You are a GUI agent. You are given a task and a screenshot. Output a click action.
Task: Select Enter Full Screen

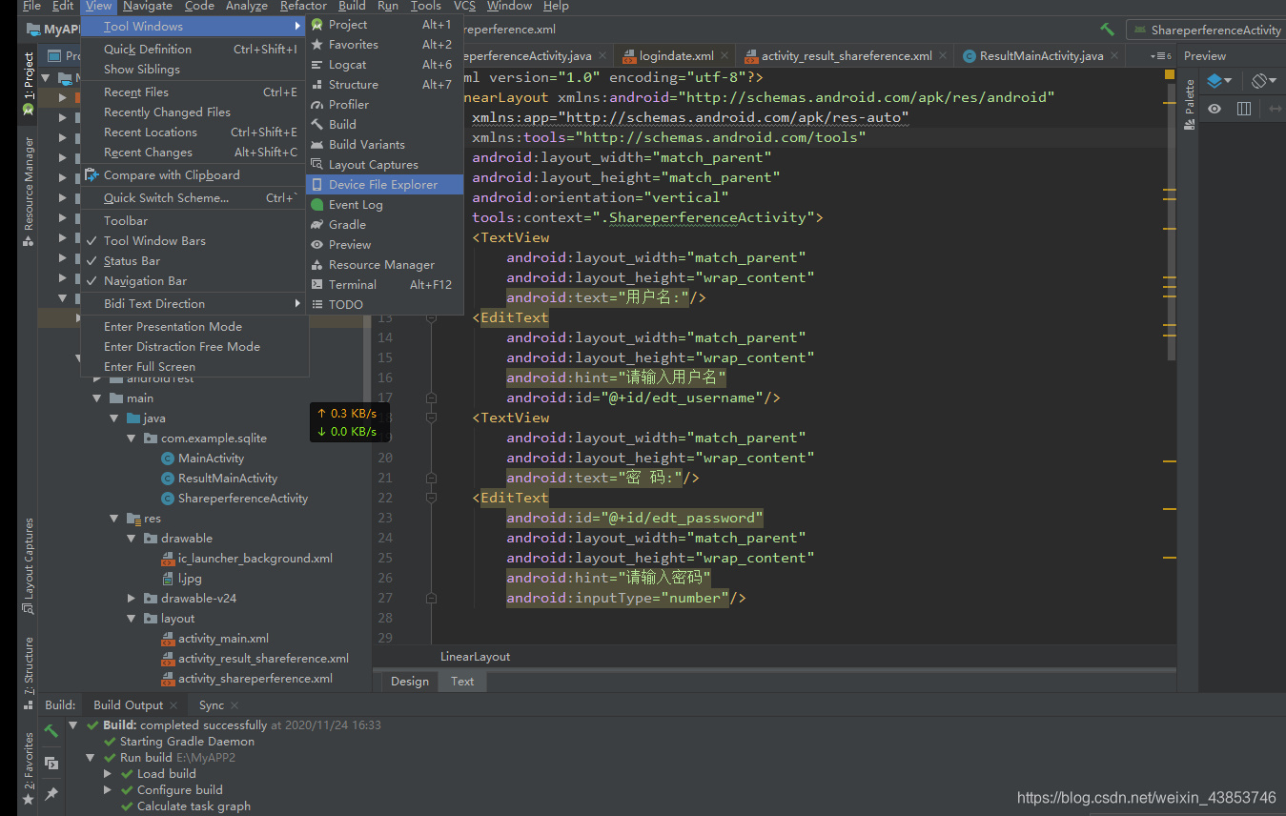194,367
